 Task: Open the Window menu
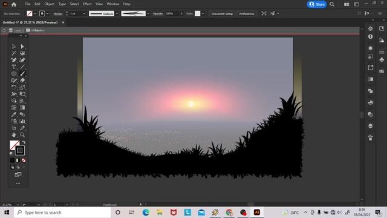click(113, 4)
